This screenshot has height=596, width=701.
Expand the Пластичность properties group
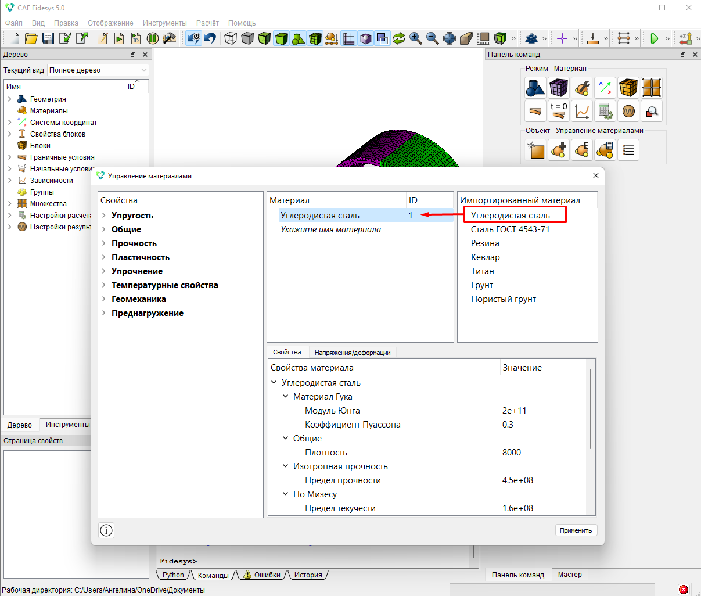[x=104, y=257]
